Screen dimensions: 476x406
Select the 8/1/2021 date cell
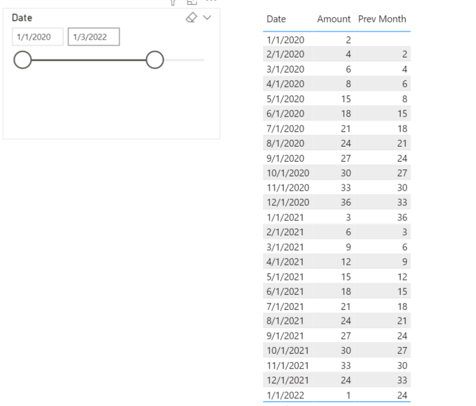click(x=285, y=321)
